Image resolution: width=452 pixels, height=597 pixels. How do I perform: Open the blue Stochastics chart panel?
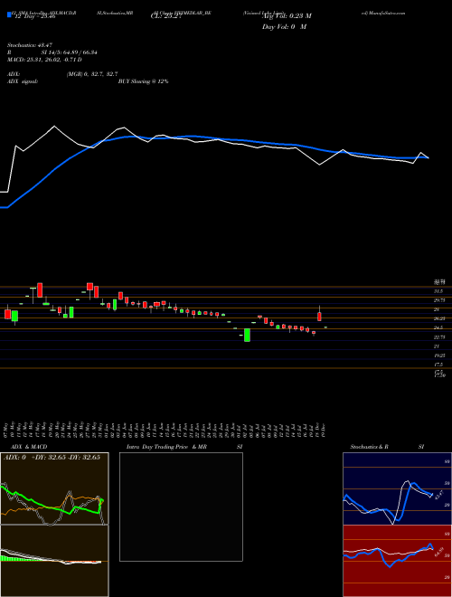[x=397, y=488]
